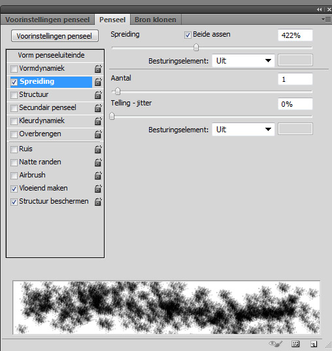The height and width of the screenshot is (351, 332).
Task: Switch to Bron klonen tab
Action: click(x=156, y=20)
